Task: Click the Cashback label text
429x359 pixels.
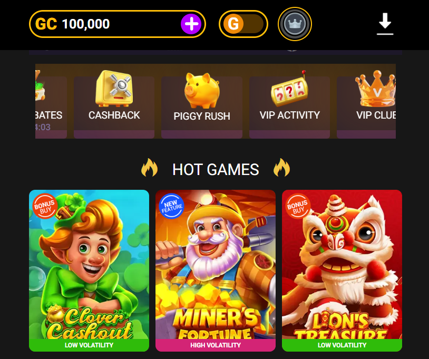Action: click(x=114, y=115)
